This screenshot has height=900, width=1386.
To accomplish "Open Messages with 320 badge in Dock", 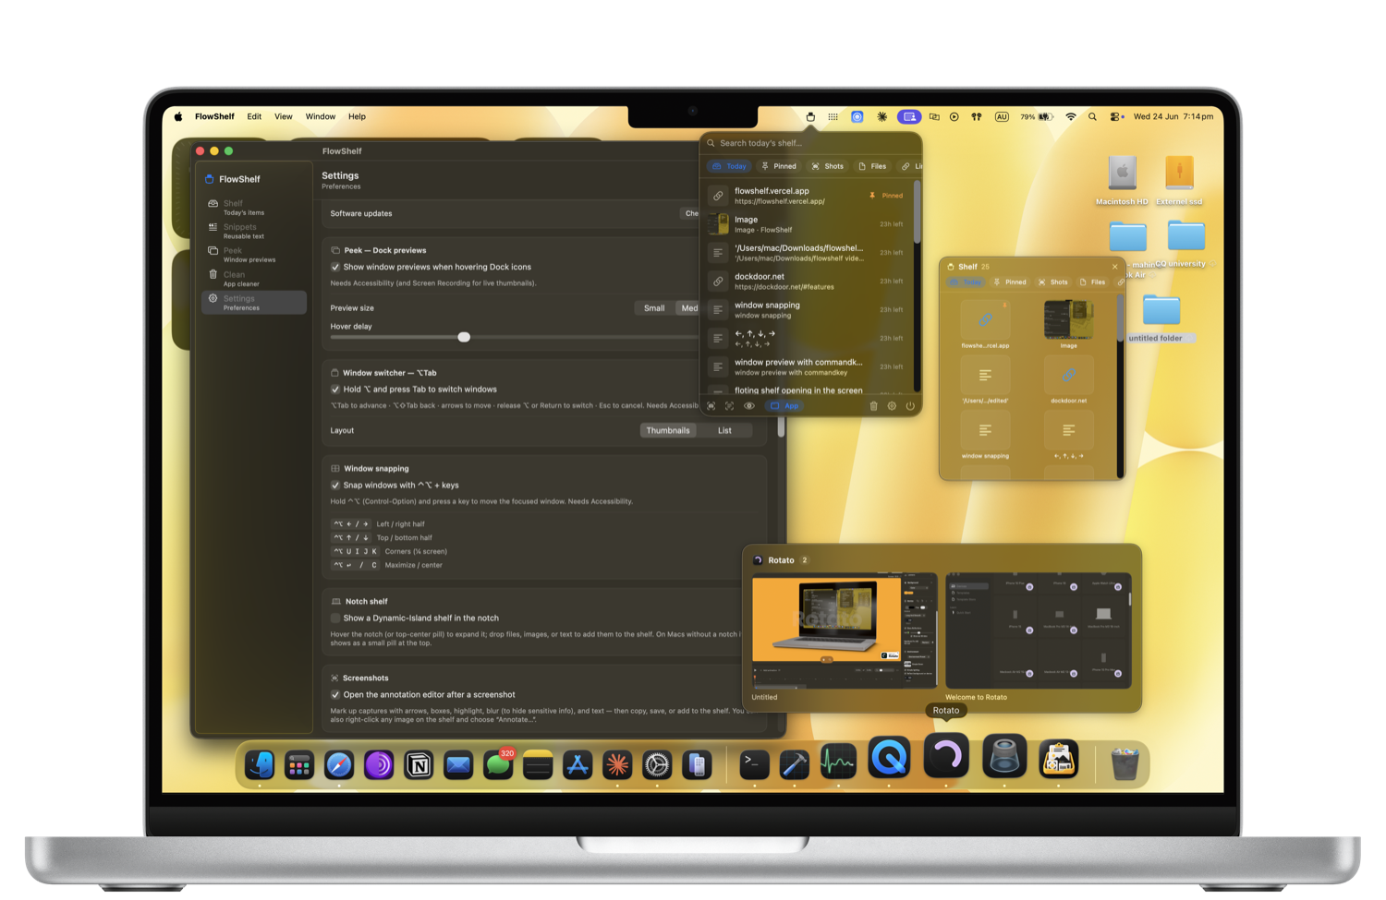I will point(498,764).
